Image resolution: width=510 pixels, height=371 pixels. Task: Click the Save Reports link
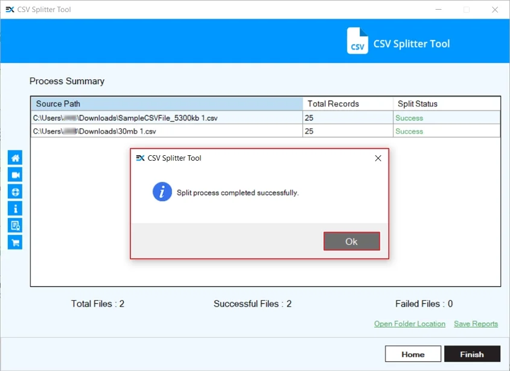(476, 324)
